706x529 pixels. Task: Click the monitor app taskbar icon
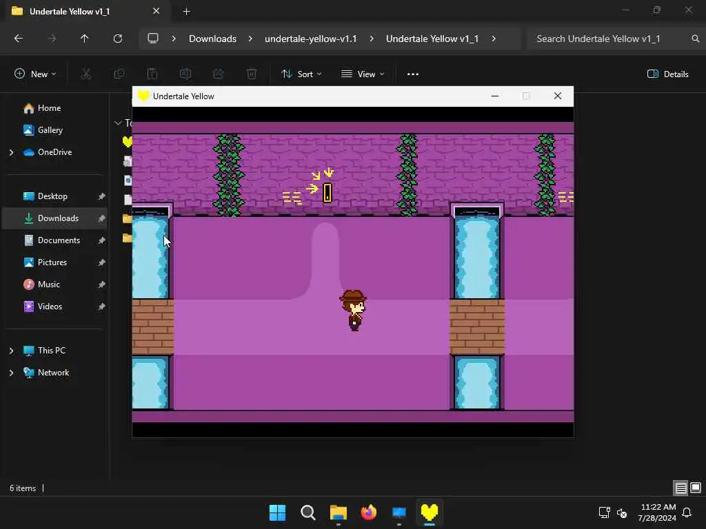(399, 512)
